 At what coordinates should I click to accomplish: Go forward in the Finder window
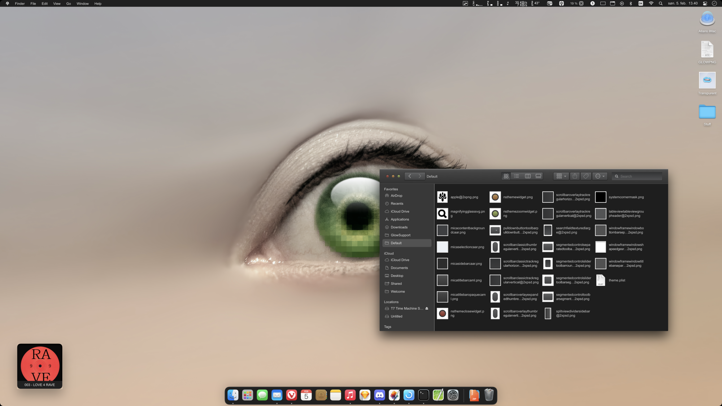419,176
